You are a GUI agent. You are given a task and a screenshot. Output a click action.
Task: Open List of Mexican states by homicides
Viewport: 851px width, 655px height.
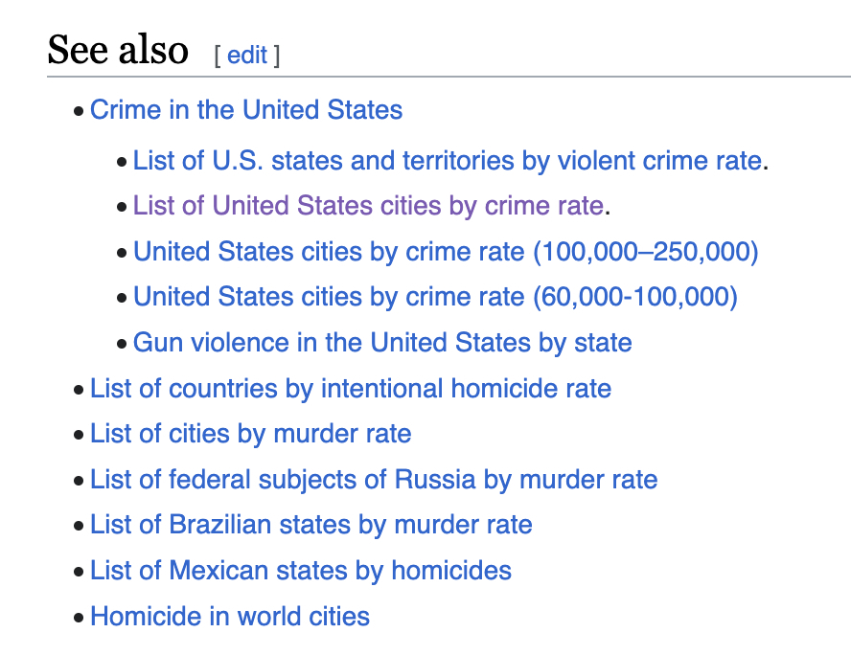click(x=301, y=571)
